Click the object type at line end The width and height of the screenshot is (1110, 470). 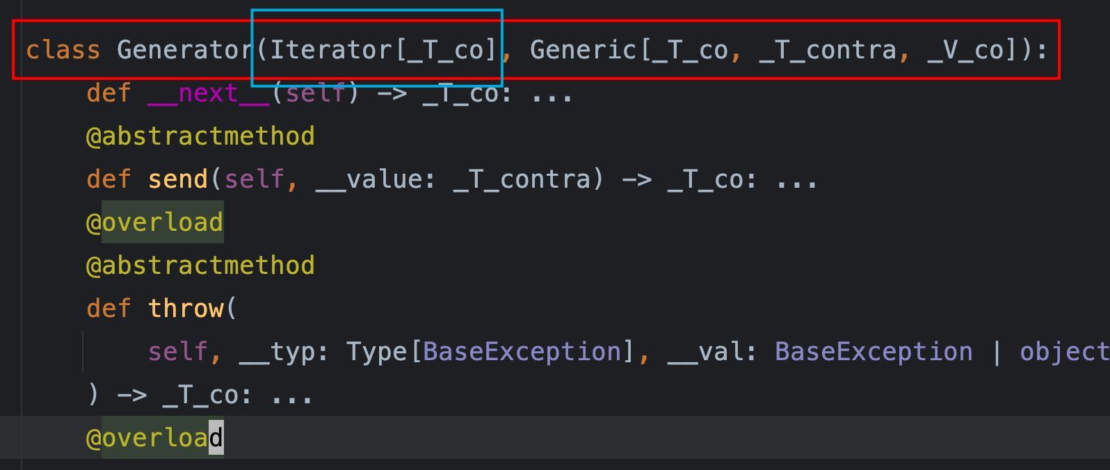(1065, 352)
